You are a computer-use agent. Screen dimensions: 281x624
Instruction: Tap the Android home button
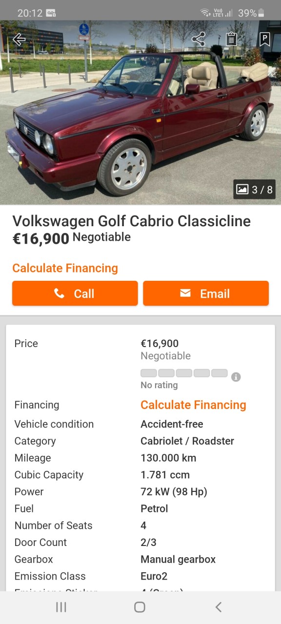click(x=140, y=607)
